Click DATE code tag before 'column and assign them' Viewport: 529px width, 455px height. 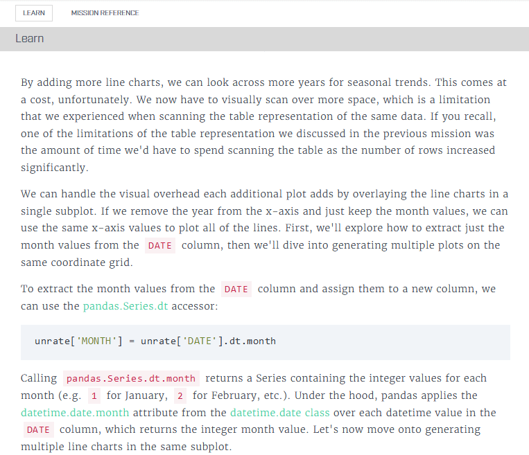(236, 289)
